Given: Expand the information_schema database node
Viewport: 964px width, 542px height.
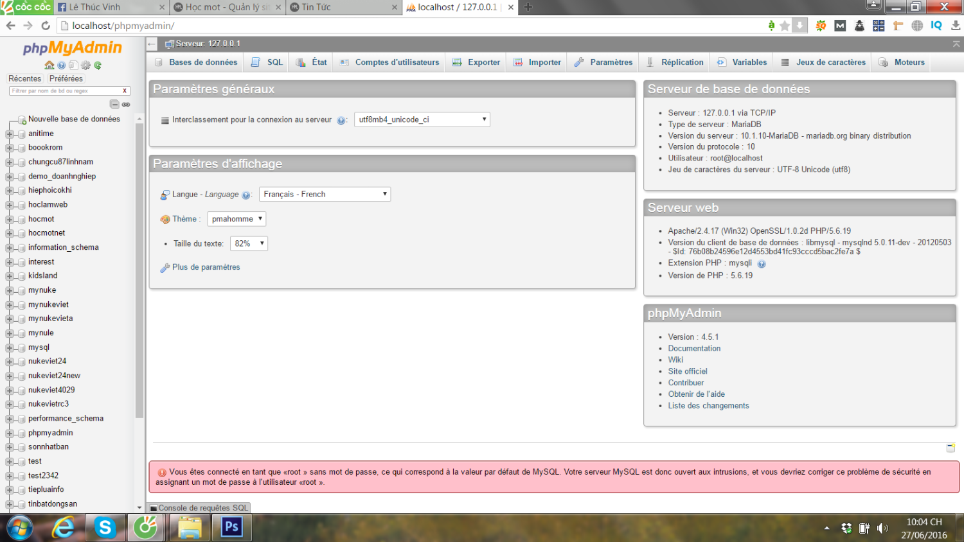Looking at the screenshot, I should click(10, 248).
